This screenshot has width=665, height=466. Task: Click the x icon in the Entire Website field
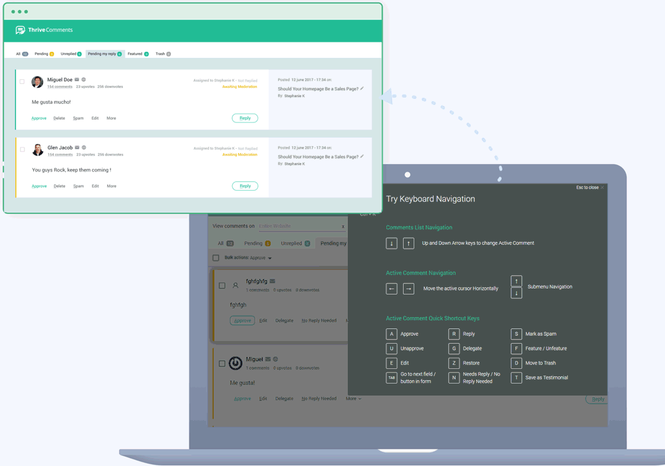click(342, 227)
